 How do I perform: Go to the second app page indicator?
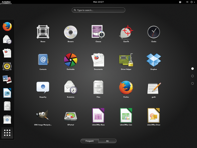click(x=192, y=76)
